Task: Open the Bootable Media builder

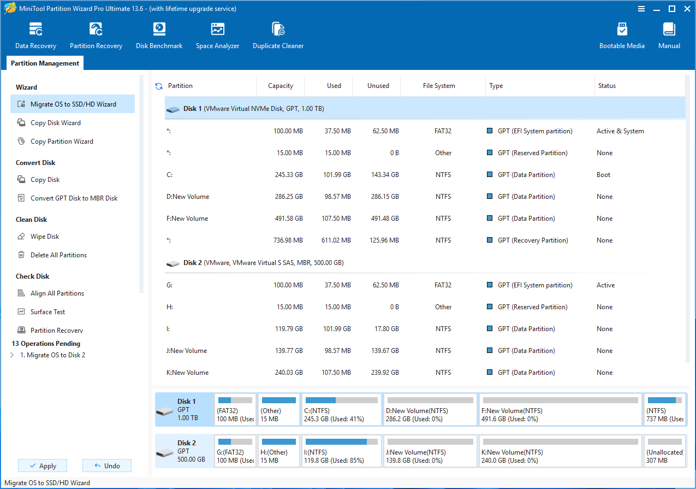Action: (622, 36)
